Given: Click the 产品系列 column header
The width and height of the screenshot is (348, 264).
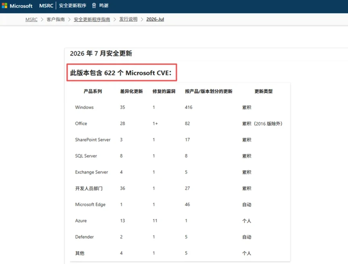Looking at the screenshot, I should 93,91.
